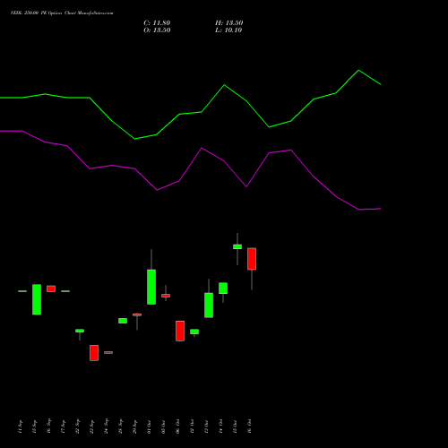This screenshot has height=448, width=448.
Task: Click the red candle above 06 Oct
Action: (180, 331)
